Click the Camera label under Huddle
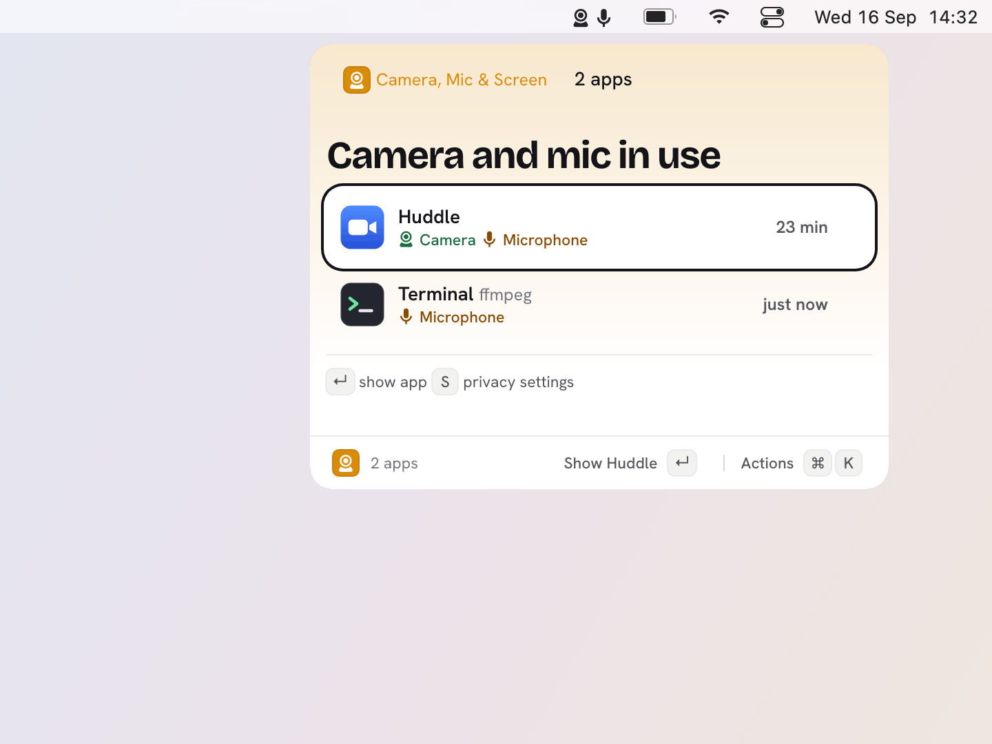The width and height of the screenshot is (992, 744). tap(447, 240)
